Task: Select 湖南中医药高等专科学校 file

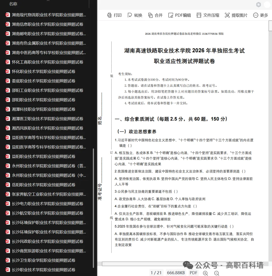Action: click(46, 53)
